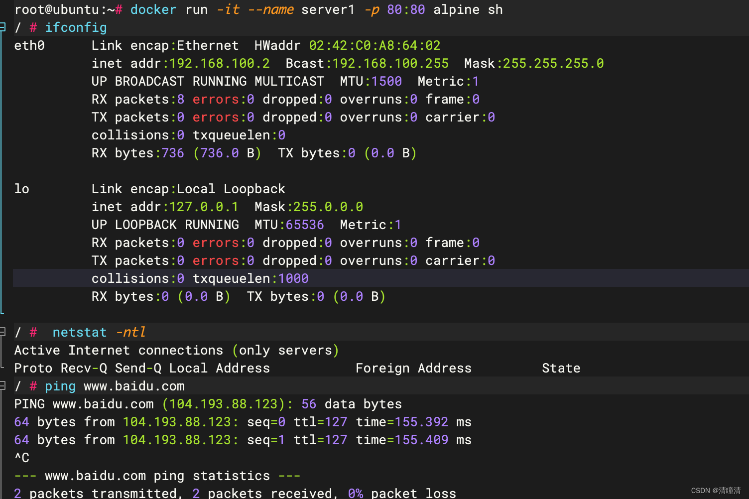Image resolution: width=749 pixels, height=499 pixels.
Task: Click "Link encap:Local Loopback" text
Action: tap(188, 189)
